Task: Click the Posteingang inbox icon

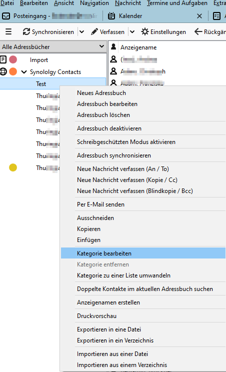Action: coord(6,16)
